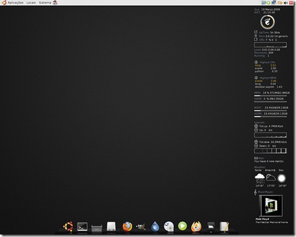
Task: Click the first blue tray icon in top panel
Action: pyautogui.click(x=264, y=3)
